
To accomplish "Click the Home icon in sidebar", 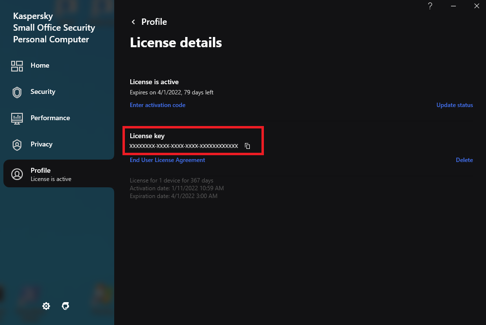I will tap(17, 66).
